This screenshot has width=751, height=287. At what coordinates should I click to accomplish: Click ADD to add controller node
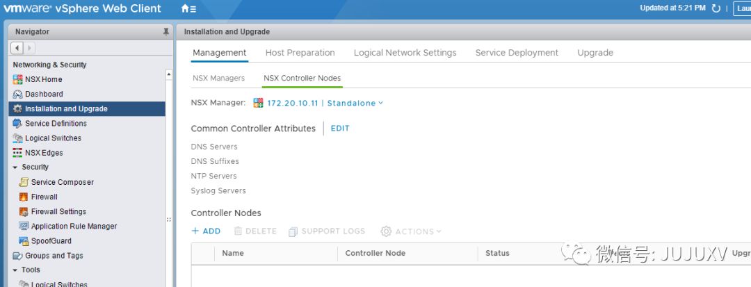tap(207, 231)
